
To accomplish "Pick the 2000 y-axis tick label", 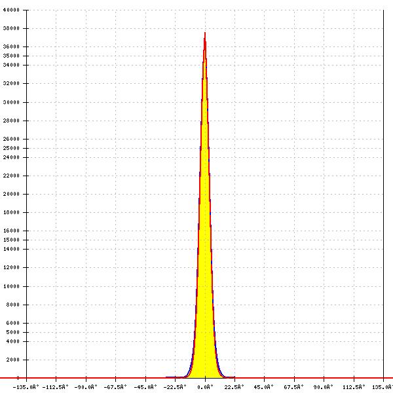I will [x=12, y=360].
